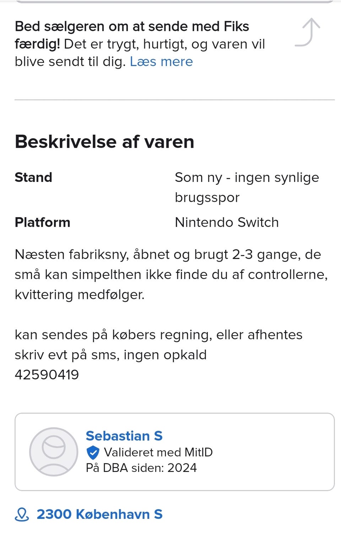The image size is (341, 537).
Task: Open Sebastian S seller profile link
Action: pyautogui.click(x=124, y=436)
